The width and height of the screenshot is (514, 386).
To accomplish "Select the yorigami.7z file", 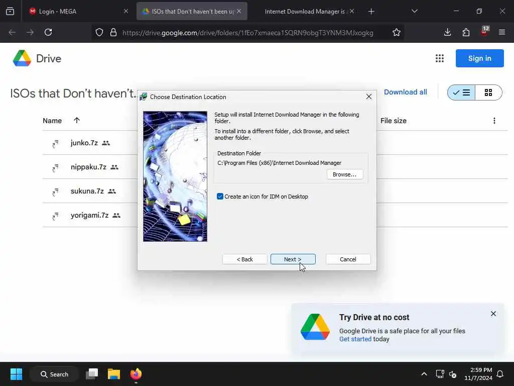I will pyautogui.click(x=89, y=215).
